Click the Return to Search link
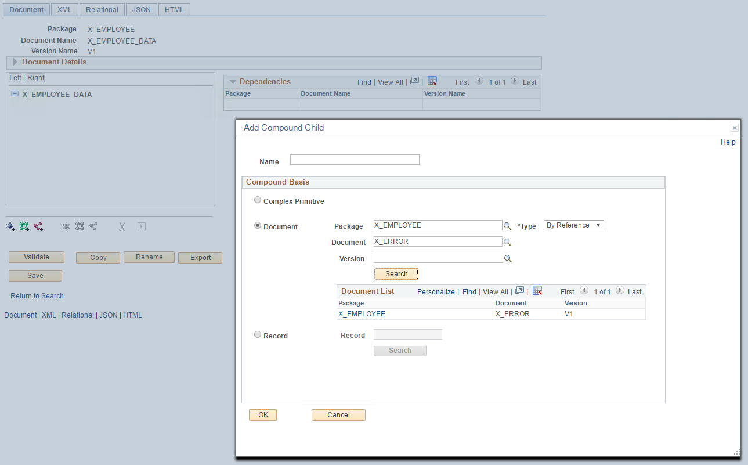Screen dimensions: 748x465 click(x=37, y=295)
